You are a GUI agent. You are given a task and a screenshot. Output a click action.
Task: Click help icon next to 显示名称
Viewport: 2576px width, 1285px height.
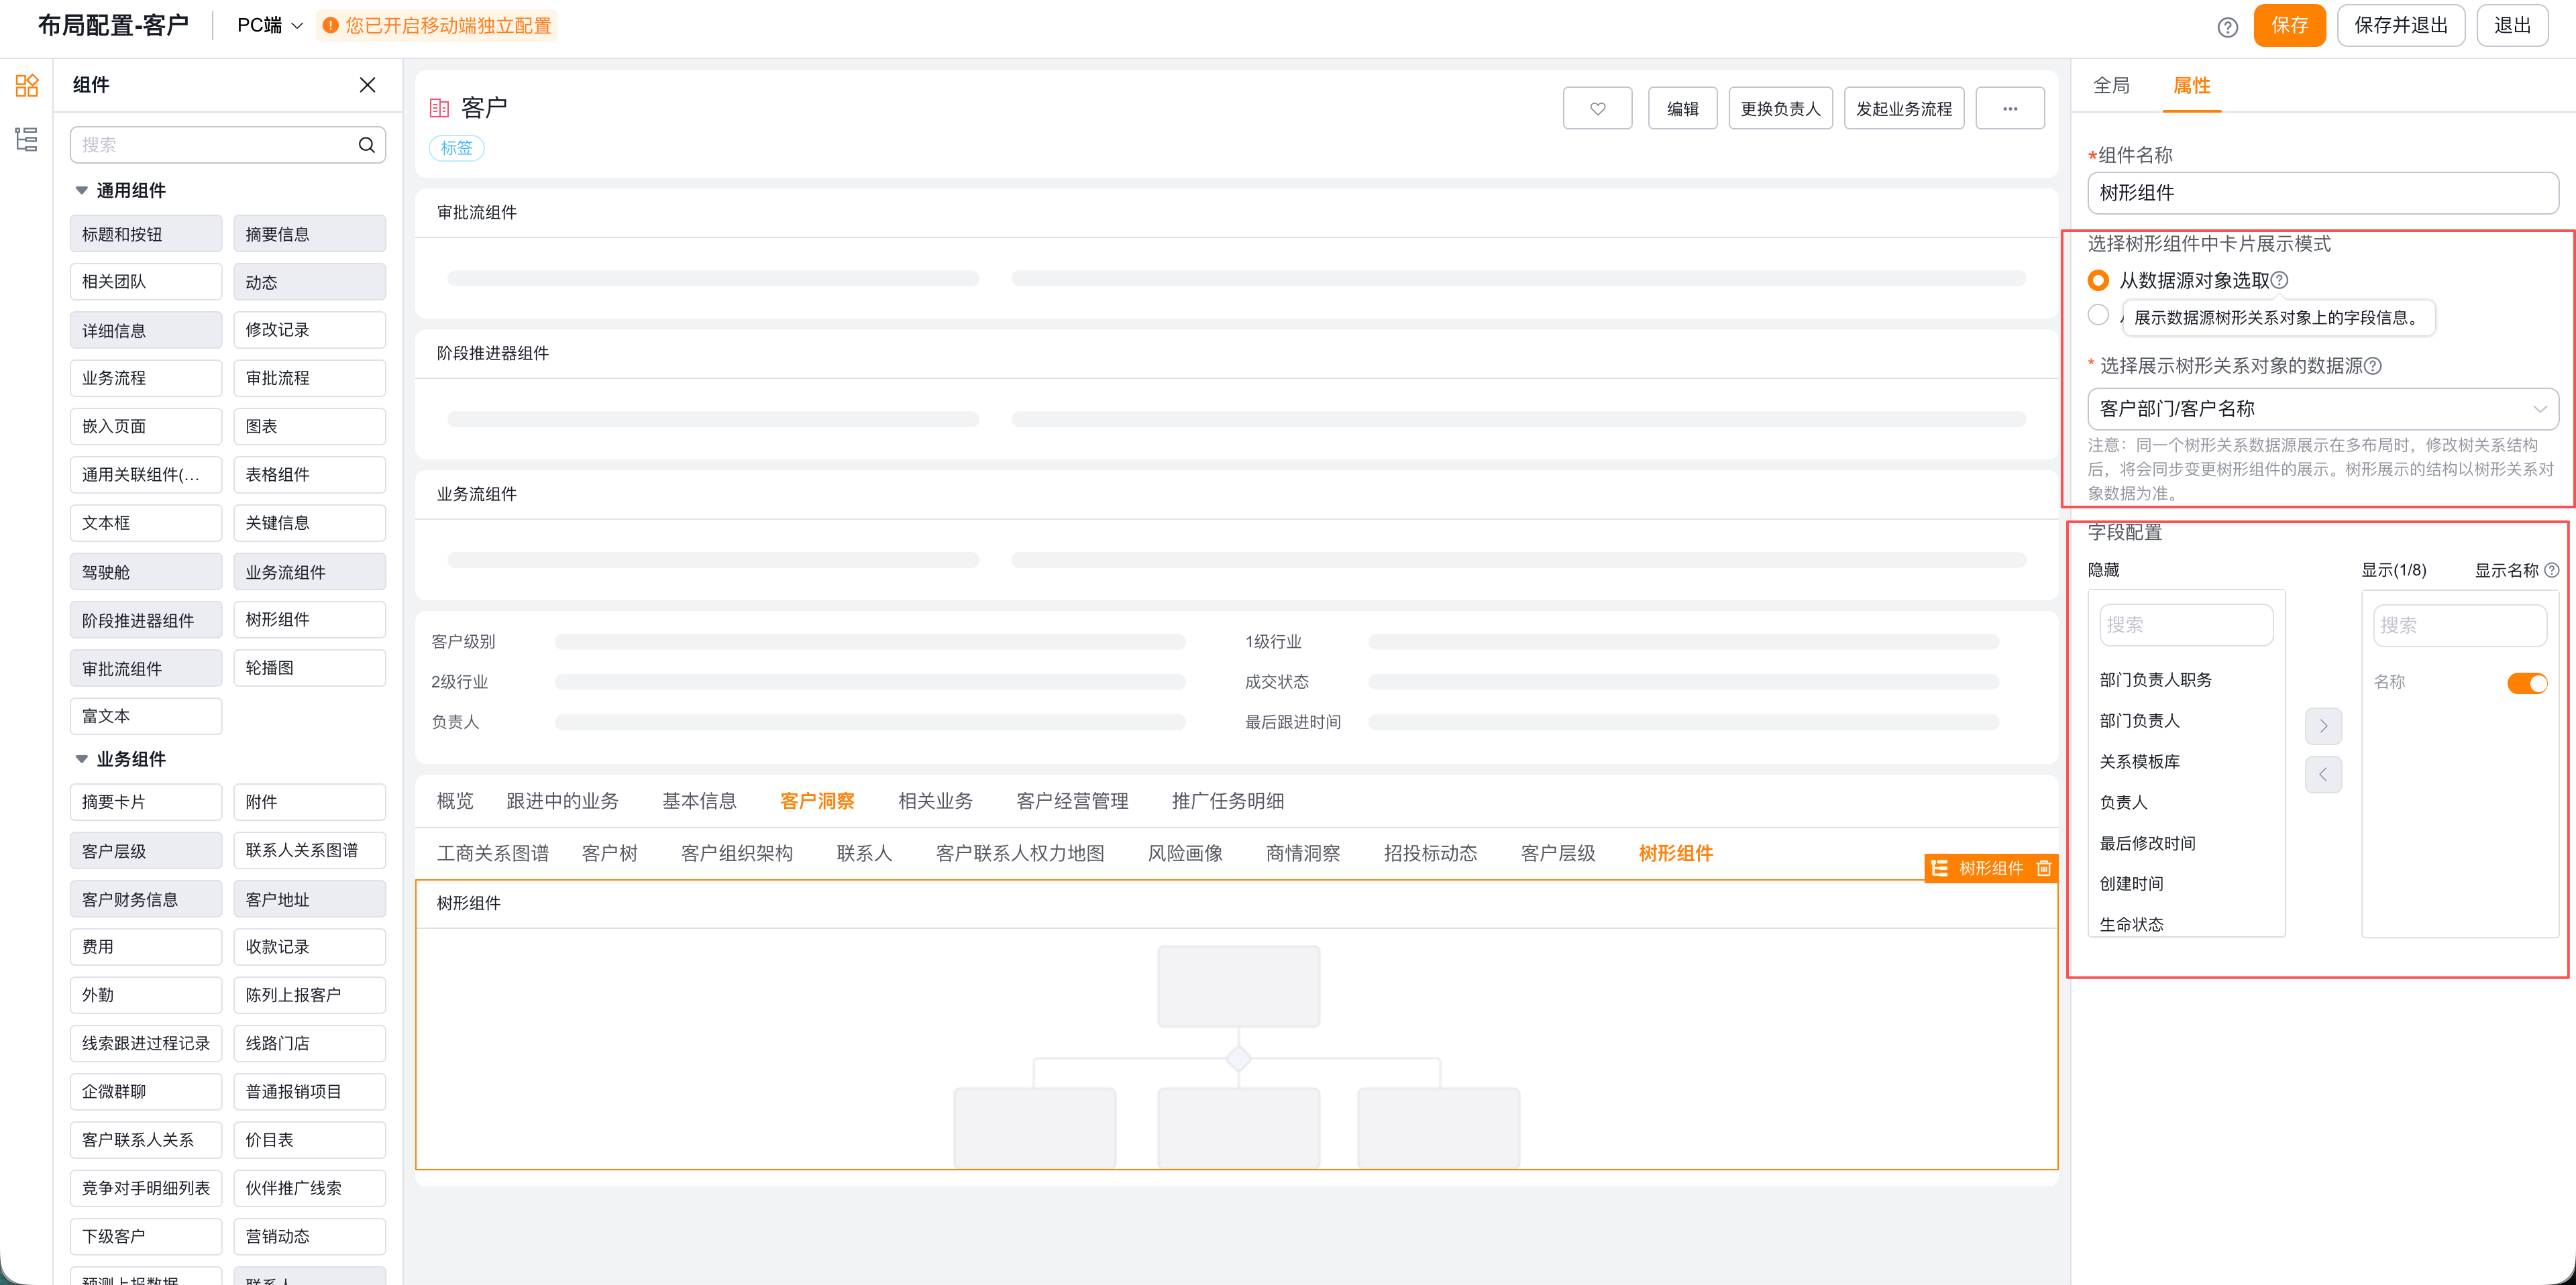(2551, 570)
